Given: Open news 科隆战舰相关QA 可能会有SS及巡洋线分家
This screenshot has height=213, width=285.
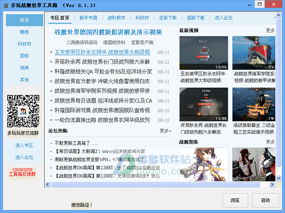Looking at the screenshot, I should 103,72.
